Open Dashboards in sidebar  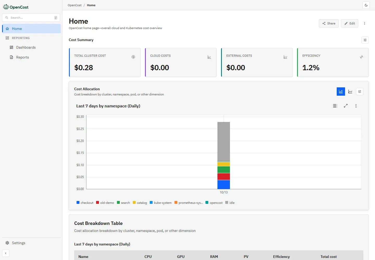[x=26, y=47]
